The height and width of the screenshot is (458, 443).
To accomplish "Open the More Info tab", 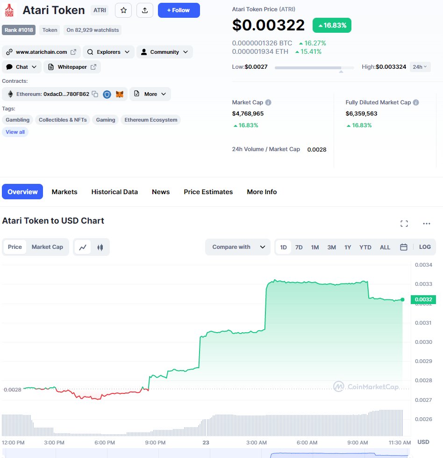I will point(262,192).
